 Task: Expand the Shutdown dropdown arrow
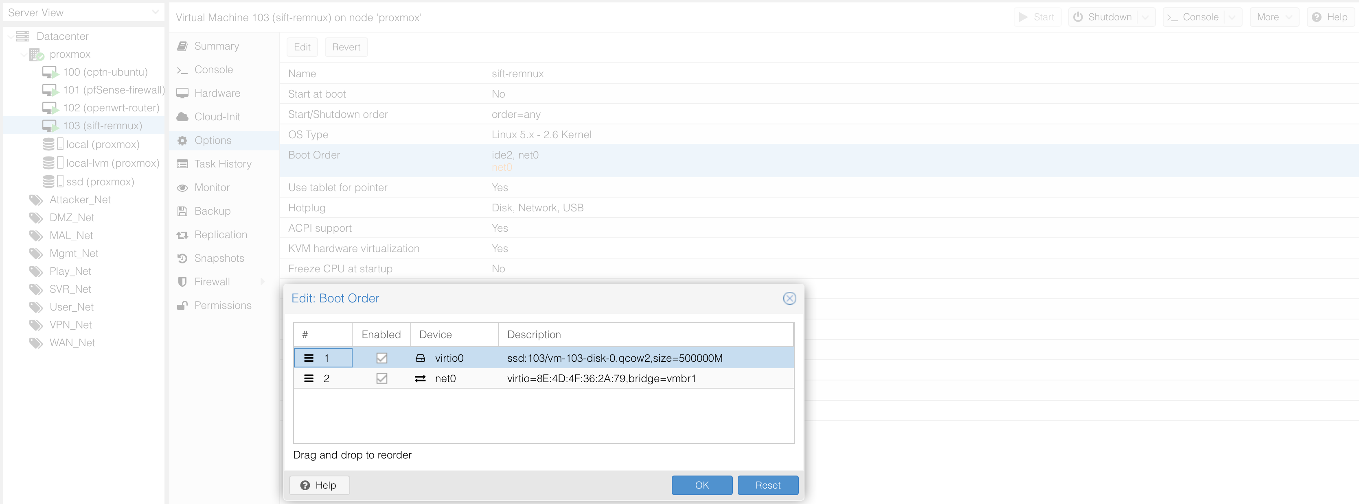[x=1145, y=17]
